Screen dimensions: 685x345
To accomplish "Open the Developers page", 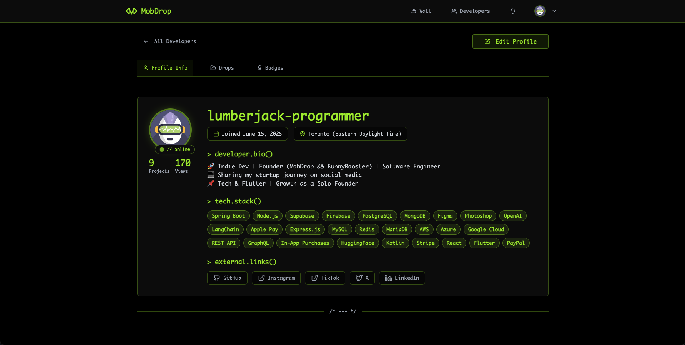I will point(471,11).
